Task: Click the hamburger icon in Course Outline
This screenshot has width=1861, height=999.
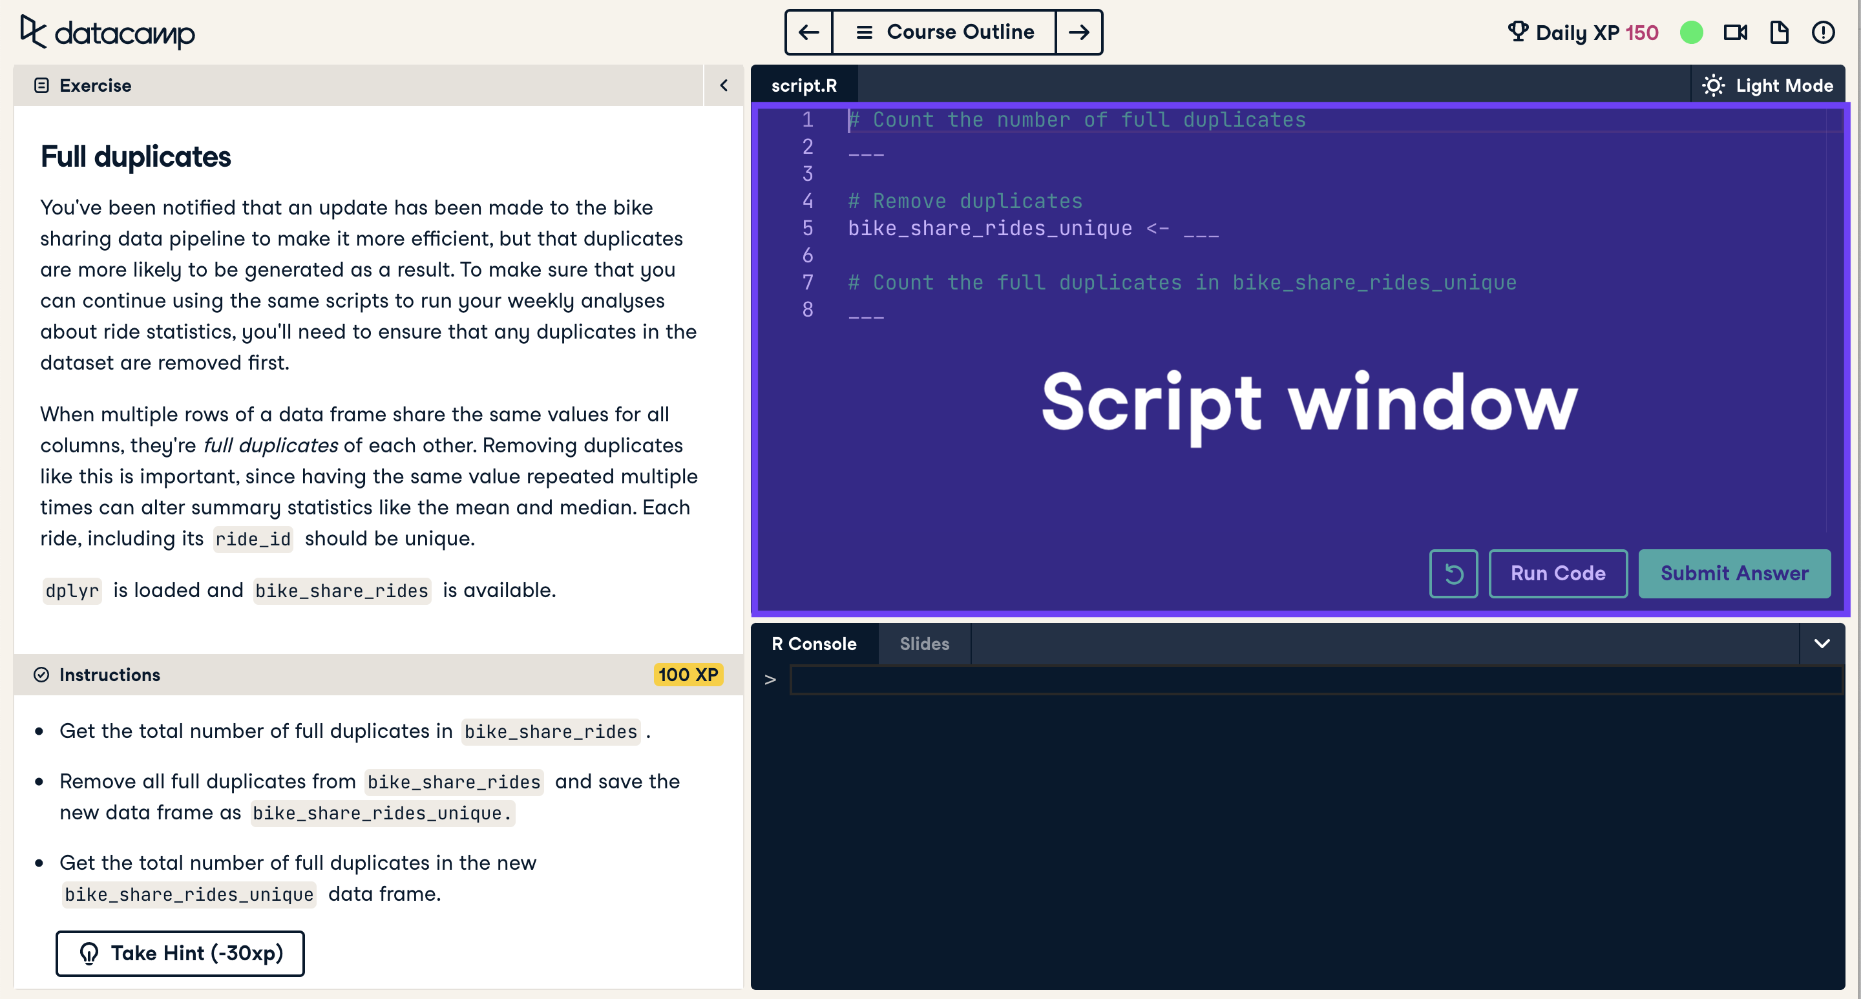Action: tap(864, 32)
